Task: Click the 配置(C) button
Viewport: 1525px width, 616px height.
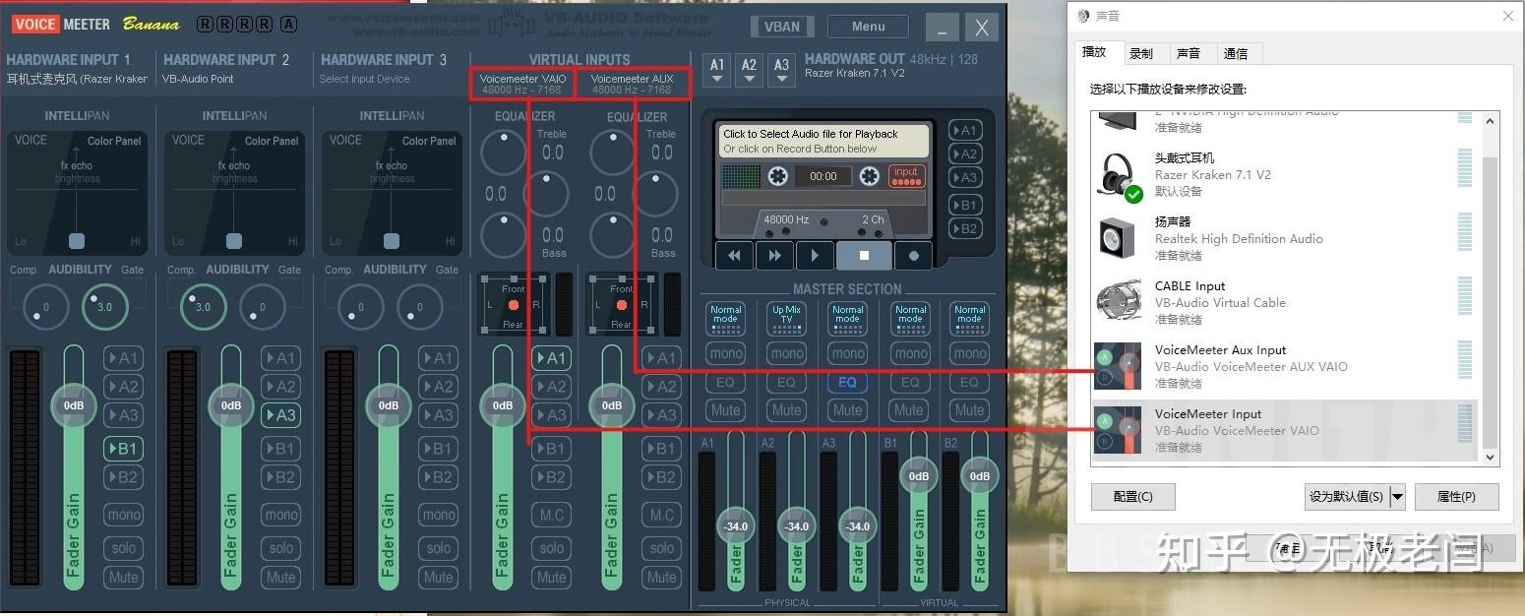Action: click(1132, 496)
